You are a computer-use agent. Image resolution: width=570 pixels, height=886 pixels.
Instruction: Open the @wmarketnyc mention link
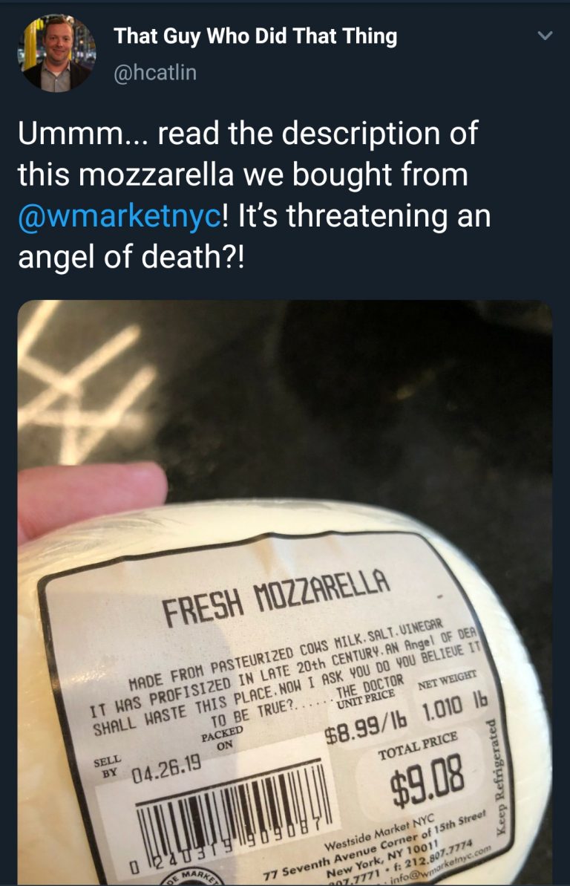click(119, 217)
